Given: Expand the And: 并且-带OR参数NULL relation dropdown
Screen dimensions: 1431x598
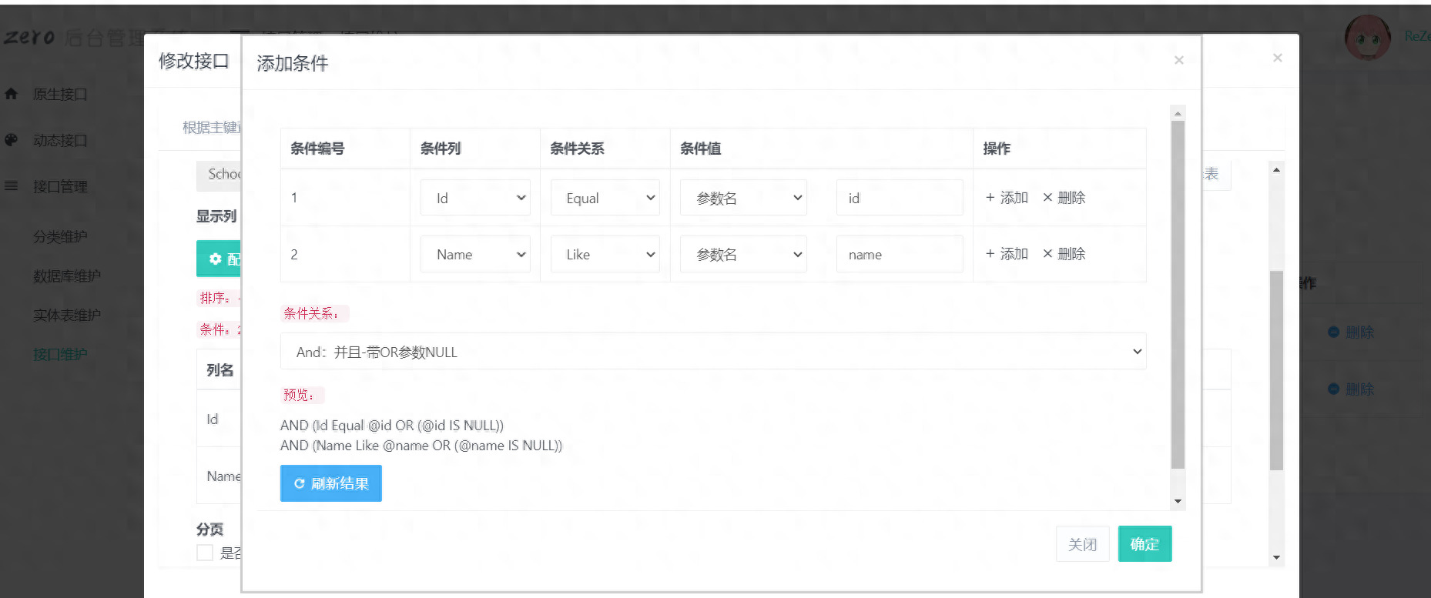Looking at the screenshot, I should click(713, 351).
